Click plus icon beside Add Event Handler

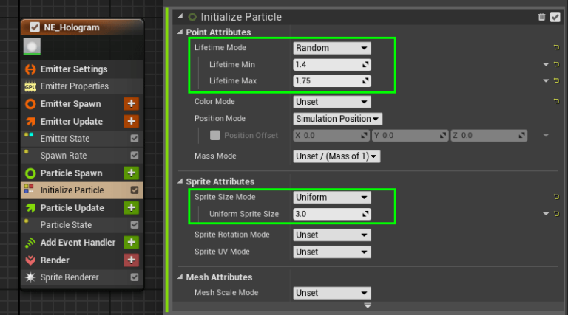click(x=131, y=243)
